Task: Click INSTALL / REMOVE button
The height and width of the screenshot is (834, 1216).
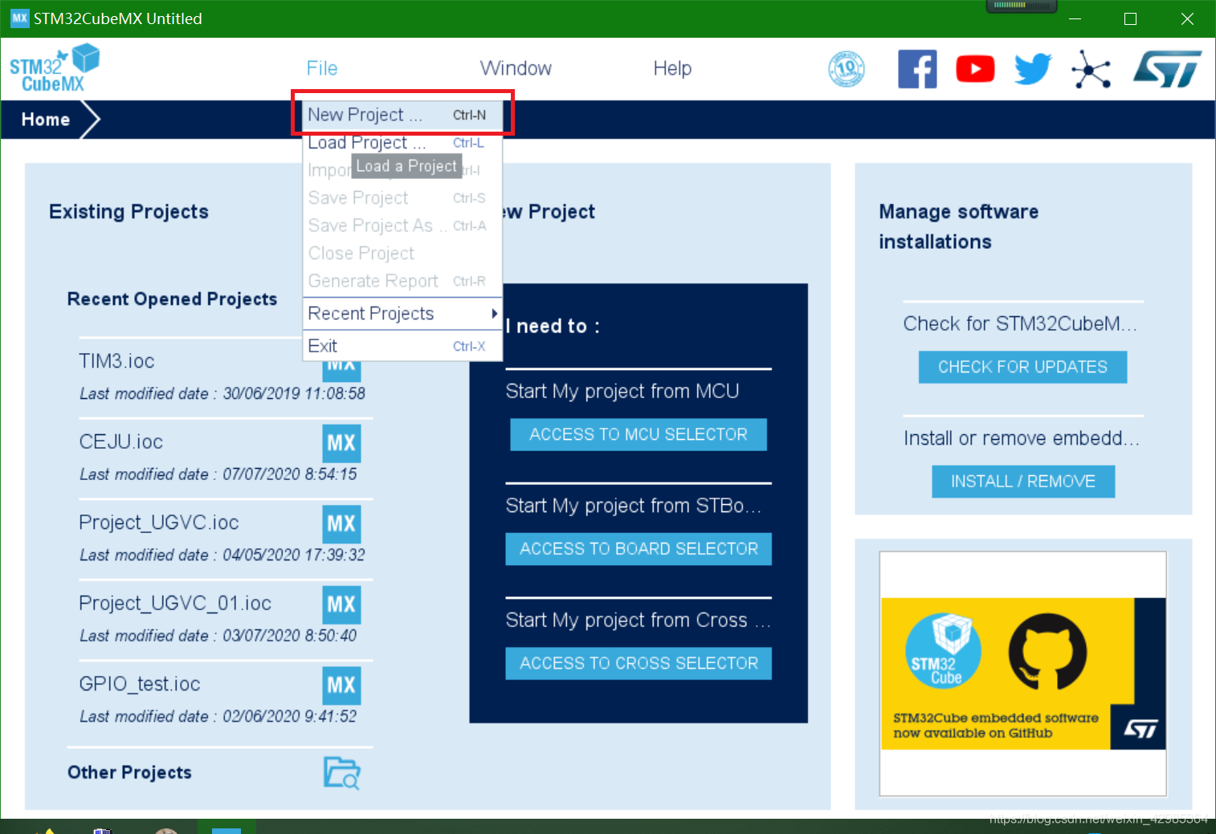Action: pos(1023,482)
